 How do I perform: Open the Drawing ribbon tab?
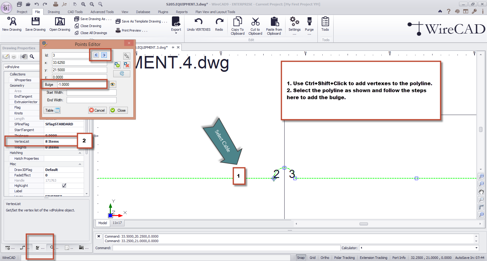(x=54, y=12)
